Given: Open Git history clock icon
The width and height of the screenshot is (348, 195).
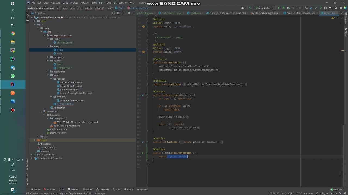Looking at the screenshot, I should click(x=325, y=8).
